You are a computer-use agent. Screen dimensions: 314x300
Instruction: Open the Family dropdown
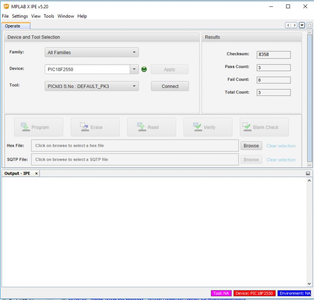(x=92, y=53)
